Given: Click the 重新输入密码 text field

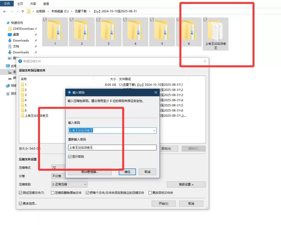Looking at the screenshot, I should click(x=112, y=148).
